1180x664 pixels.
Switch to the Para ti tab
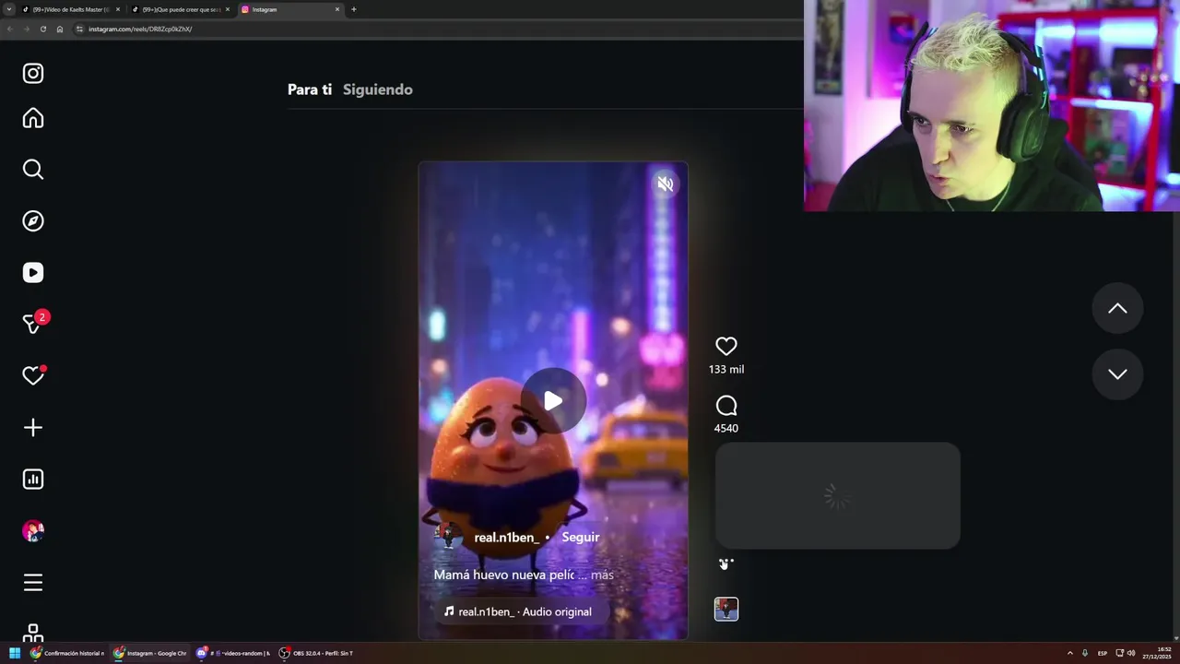(310, 89)
